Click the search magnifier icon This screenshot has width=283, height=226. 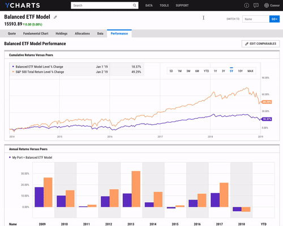pyautogui.click(x=135, y=5)
